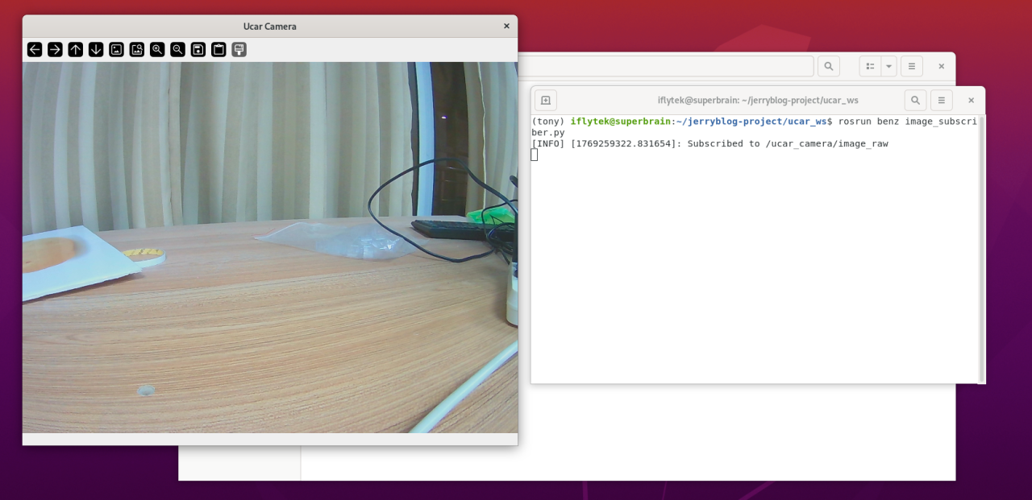This screenshot has width=1032, height=500.
Task: Close the Ucar Camera window
Action: coord(506,27)
